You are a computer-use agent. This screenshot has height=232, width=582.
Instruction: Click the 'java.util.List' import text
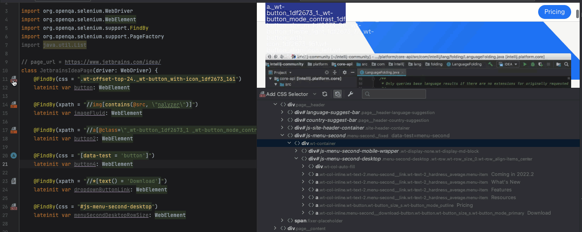coord(65,45)
